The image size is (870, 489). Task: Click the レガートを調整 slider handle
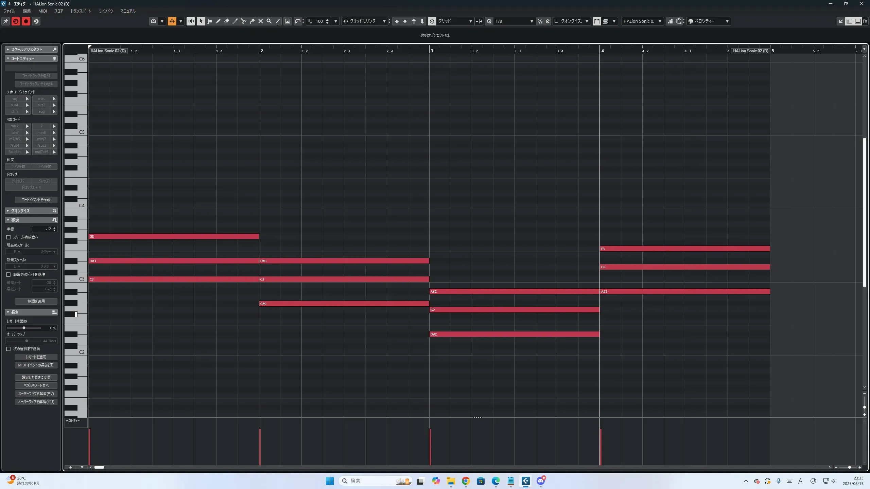point(24,328)
